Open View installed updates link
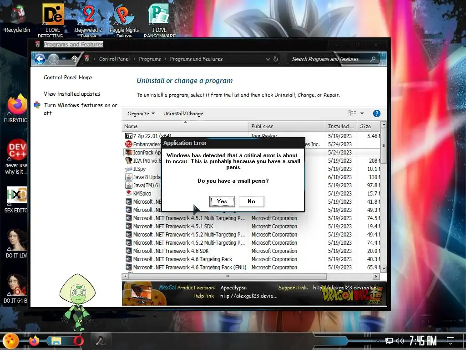 click(x=72, y=94)
